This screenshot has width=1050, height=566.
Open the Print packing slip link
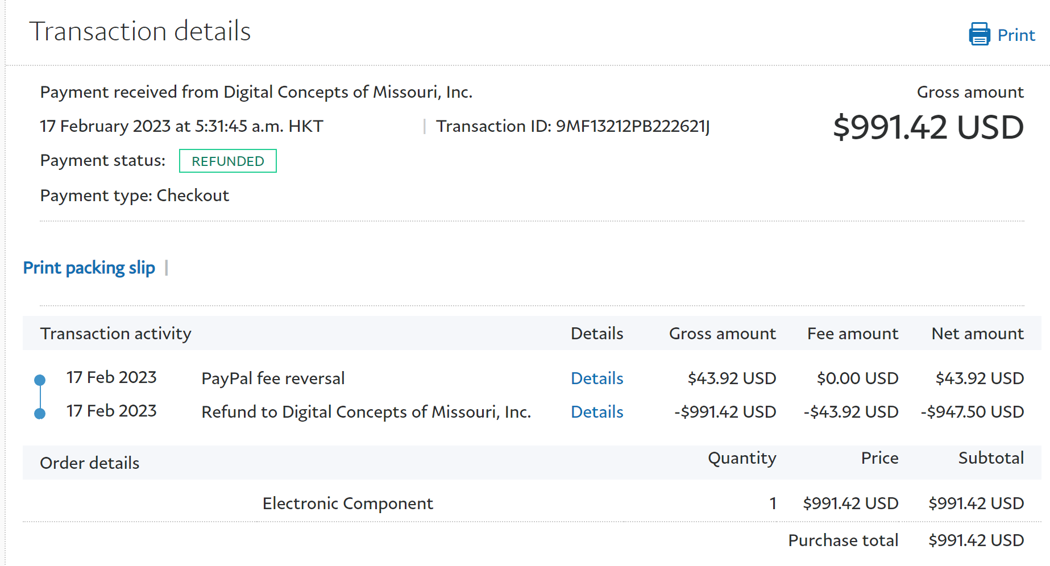point(89,268)
